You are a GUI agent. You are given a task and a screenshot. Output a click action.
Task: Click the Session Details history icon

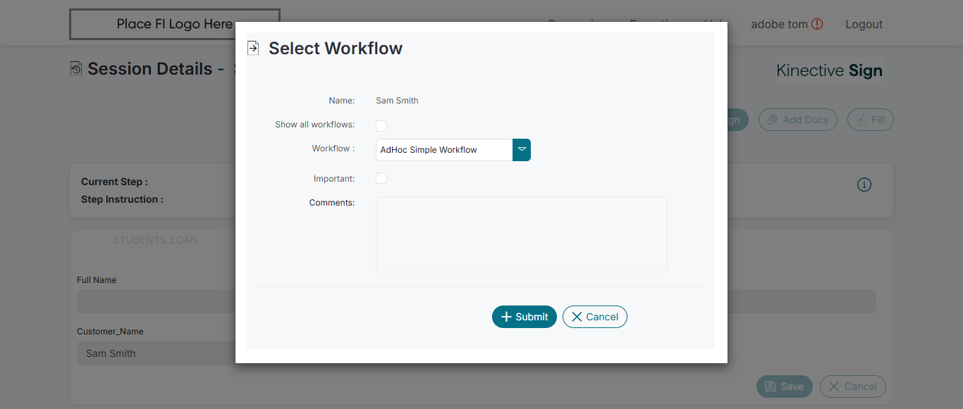point(76,69)
